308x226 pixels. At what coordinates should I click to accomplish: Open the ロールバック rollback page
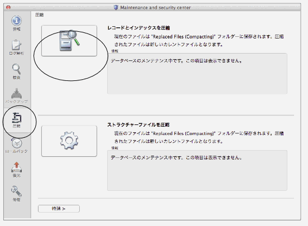(17, 146)
